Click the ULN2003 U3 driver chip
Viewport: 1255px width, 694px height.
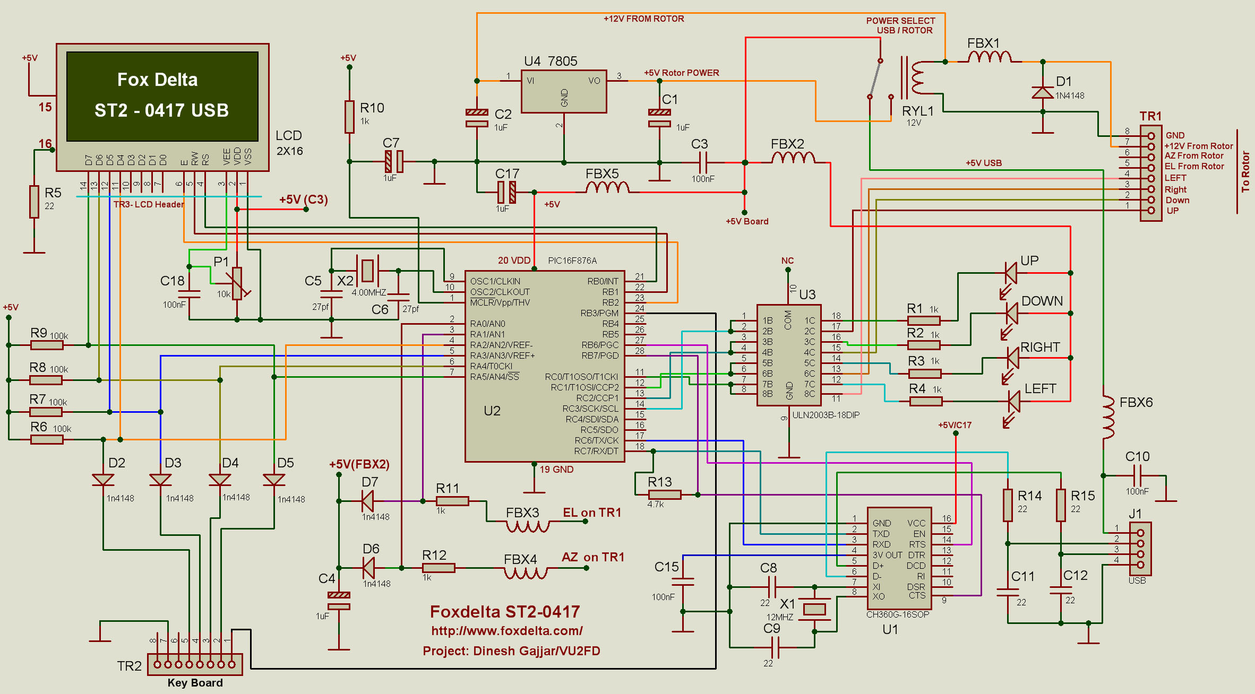point(788,355)
